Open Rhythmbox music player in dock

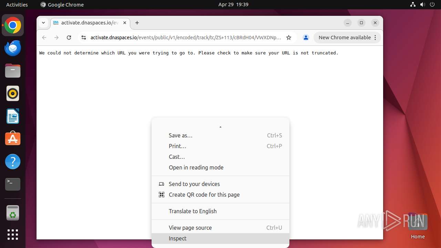(13, 93)
